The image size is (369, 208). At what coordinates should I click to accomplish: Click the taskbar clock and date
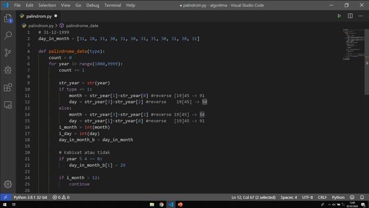[x=352, y=205]
